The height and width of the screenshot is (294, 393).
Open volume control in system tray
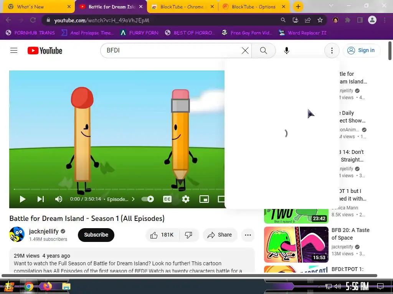pos(338,286)
